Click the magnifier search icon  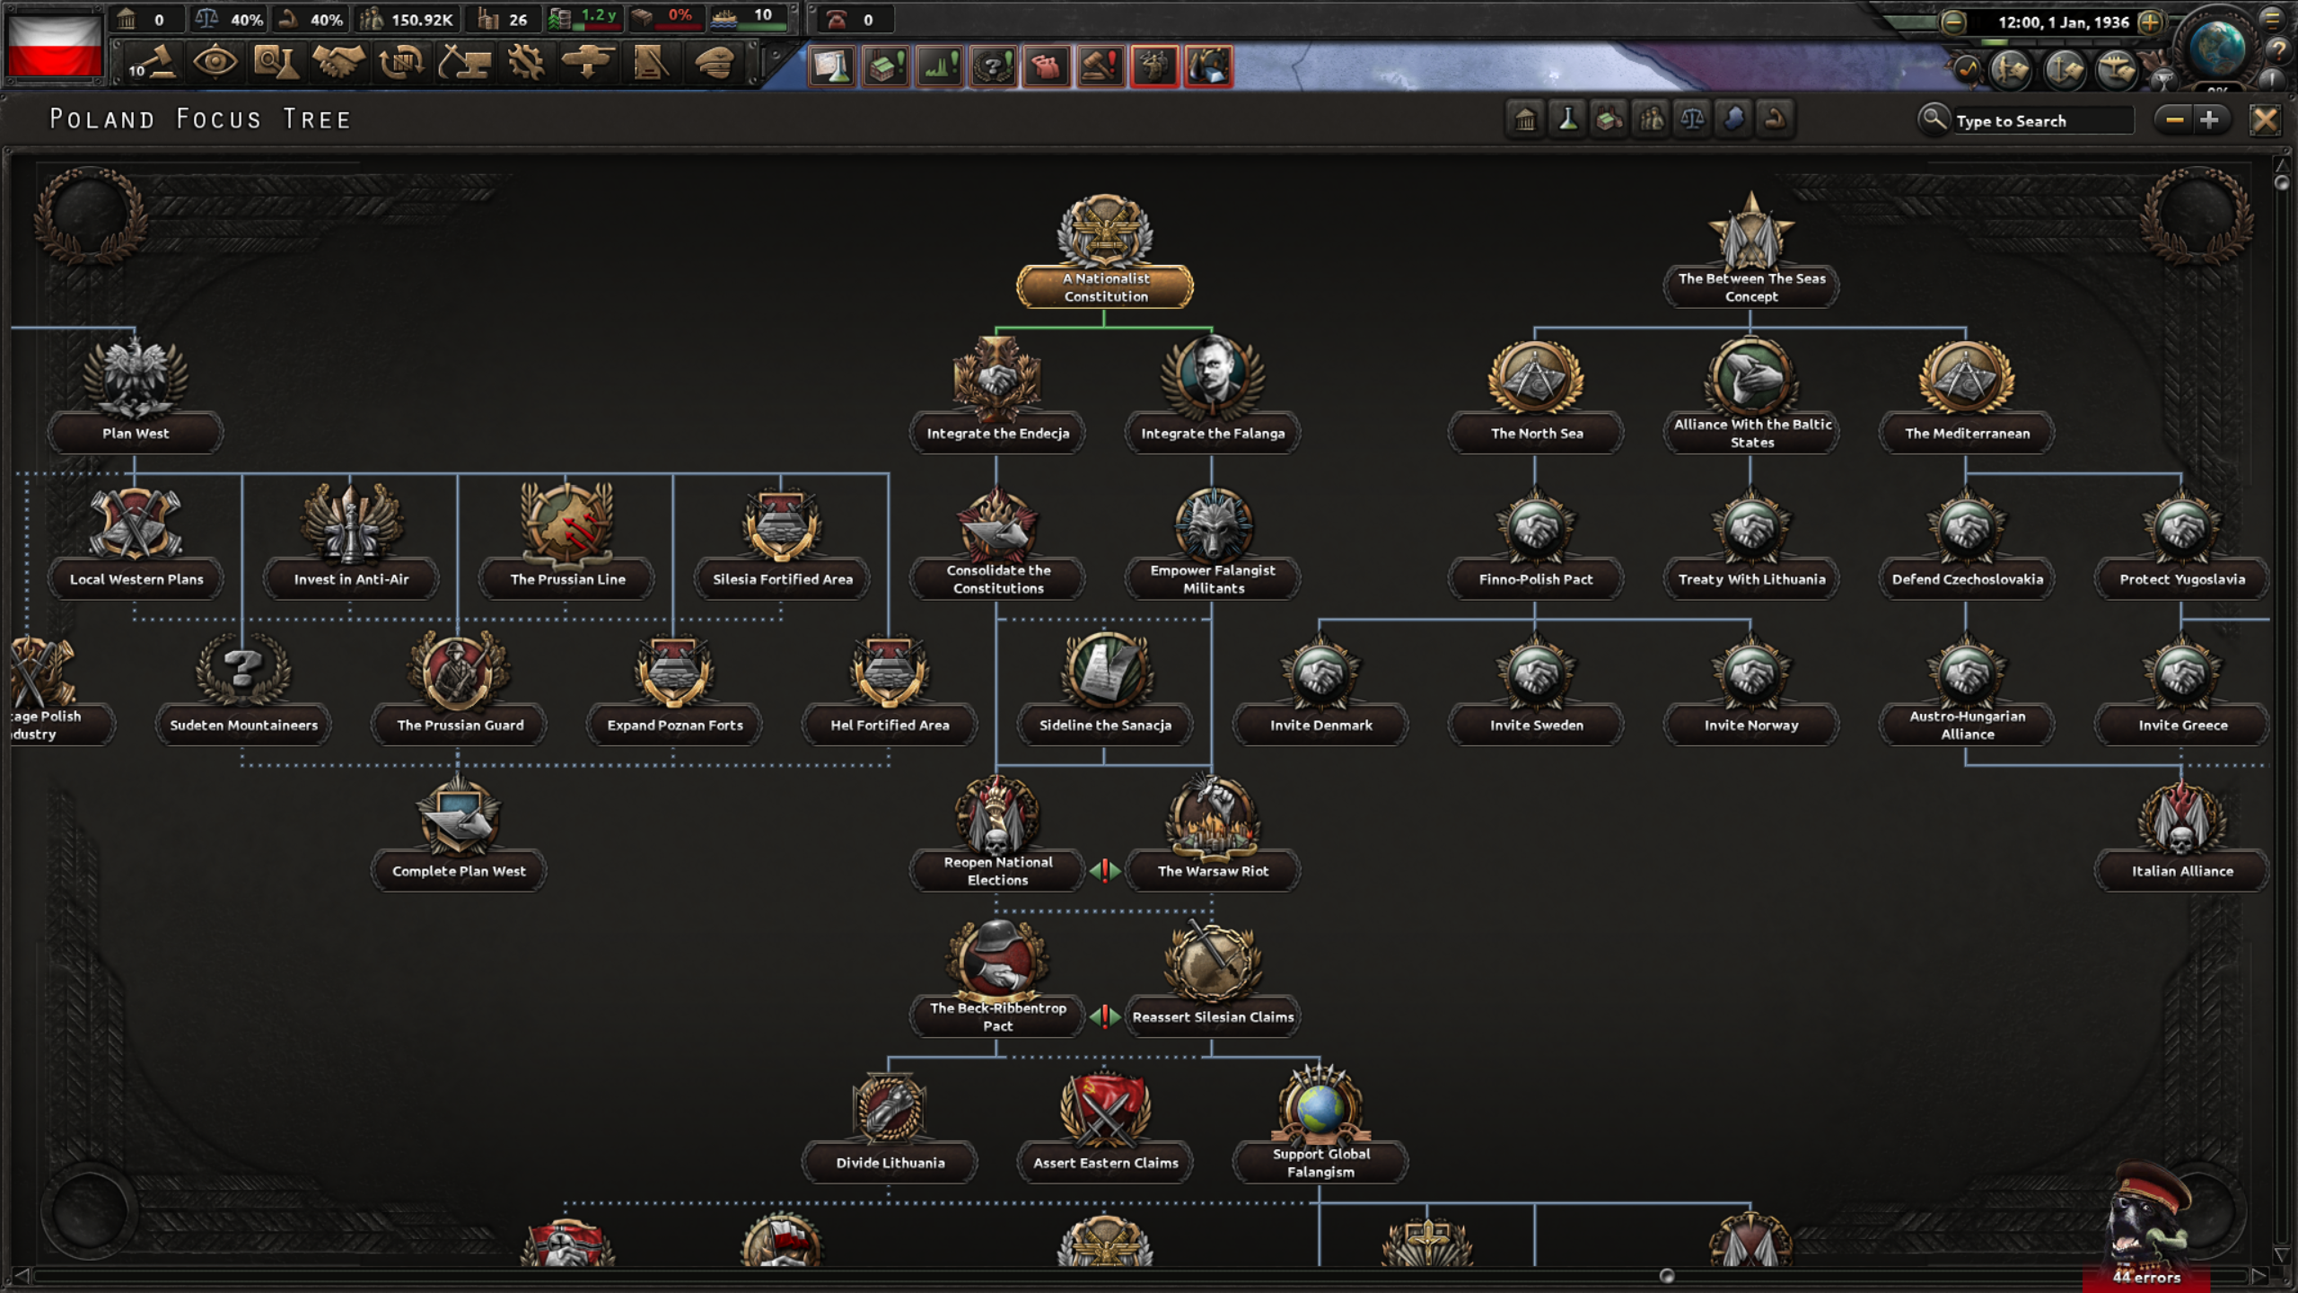1933,119
